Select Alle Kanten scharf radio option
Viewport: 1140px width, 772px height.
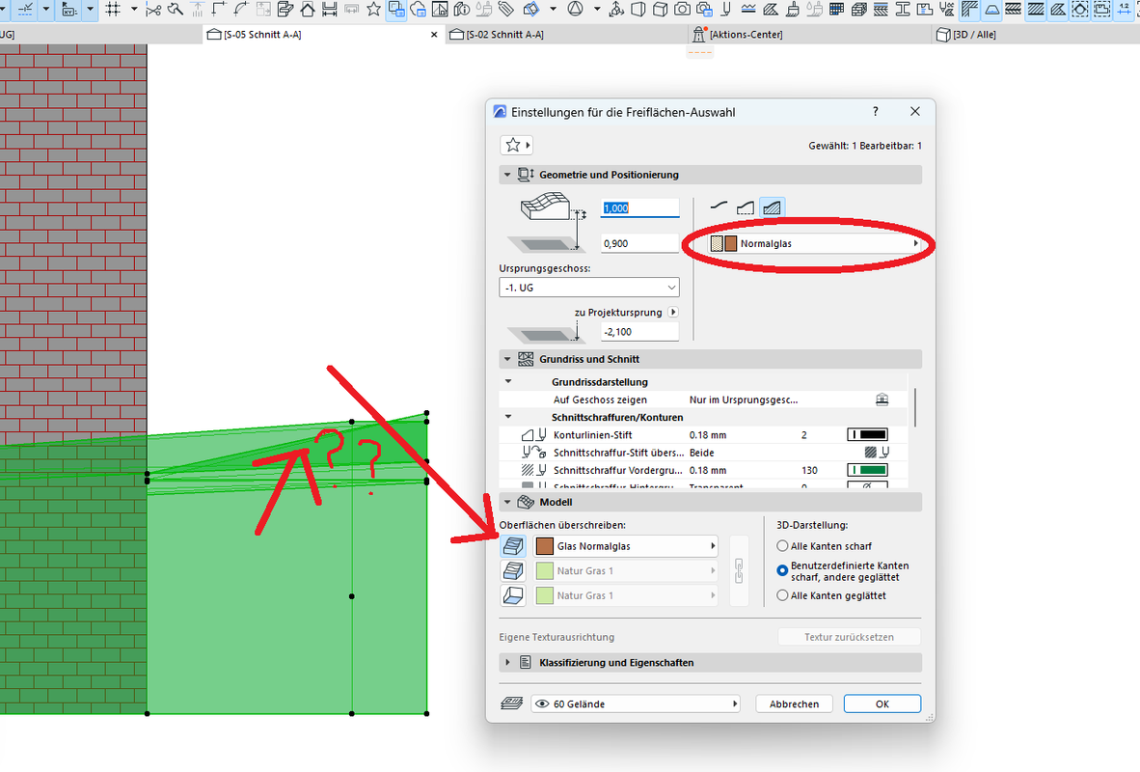782,546
